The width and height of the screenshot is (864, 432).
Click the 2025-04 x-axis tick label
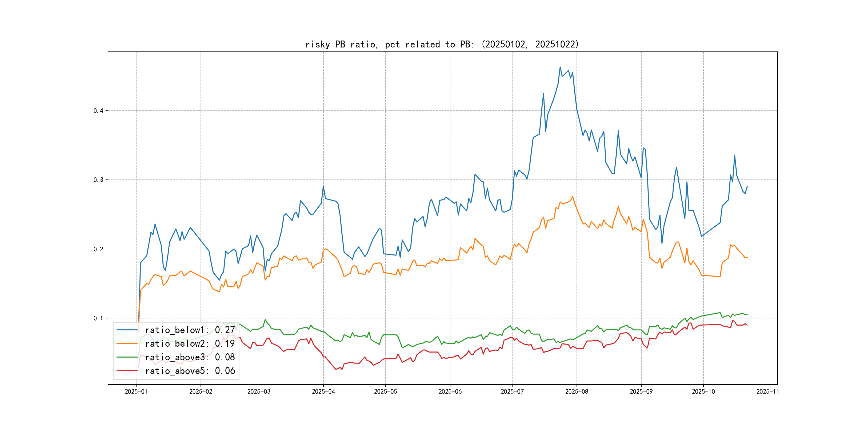(x=323, y=391)
